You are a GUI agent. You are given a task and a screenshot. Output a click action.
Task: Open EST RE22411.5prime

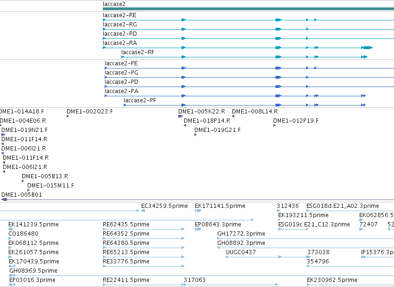click(126, 280)
